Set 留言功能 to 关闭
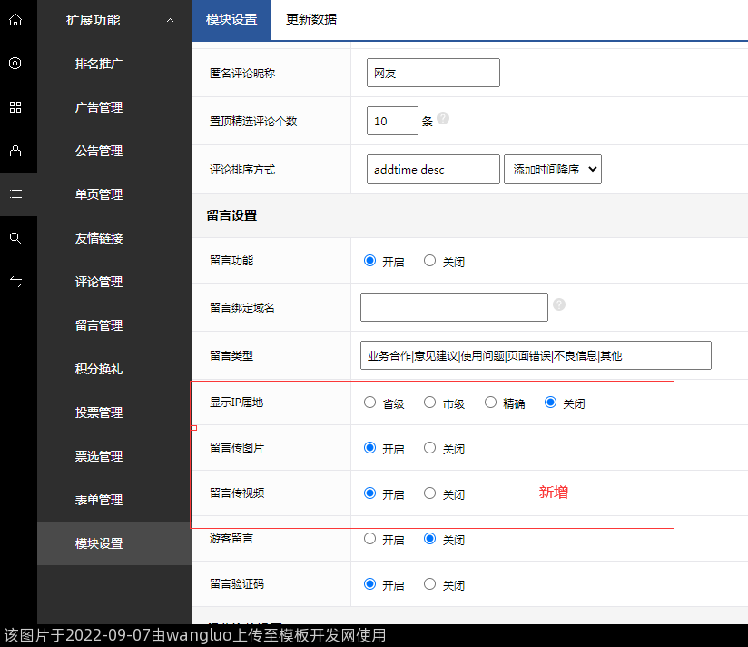This screenshot has width=748, height=647. click(430, 261)
